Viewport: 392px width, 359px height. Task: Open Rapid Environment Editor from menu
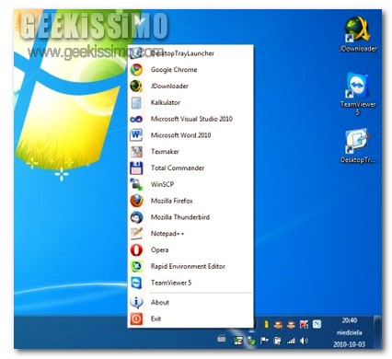[x=190, y=266]
